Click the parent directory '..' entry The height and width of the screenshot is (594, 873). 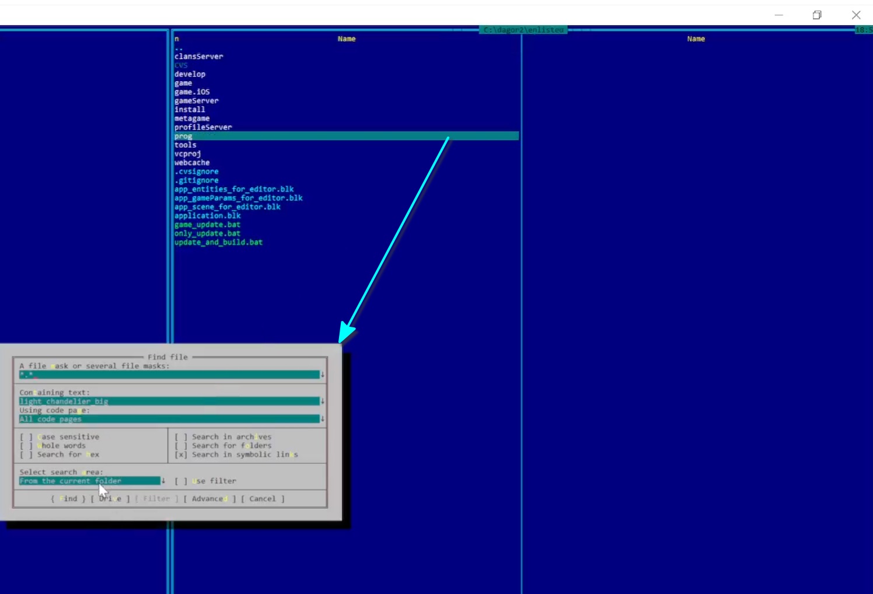[179, 48]
